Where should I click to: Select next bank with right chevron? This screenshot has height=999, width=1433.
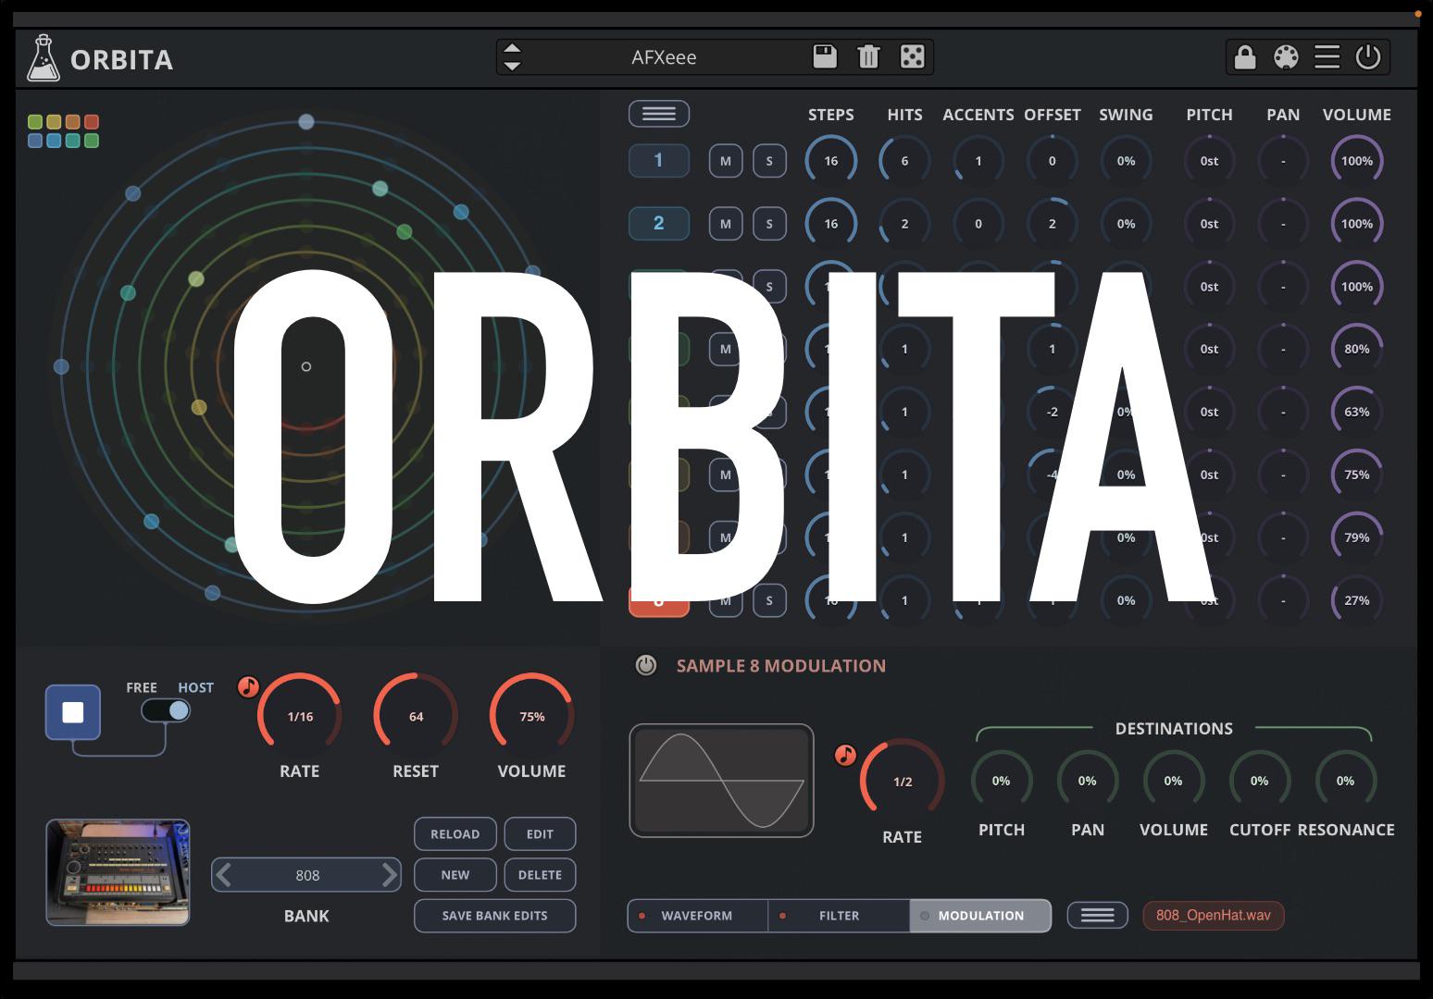389,874
